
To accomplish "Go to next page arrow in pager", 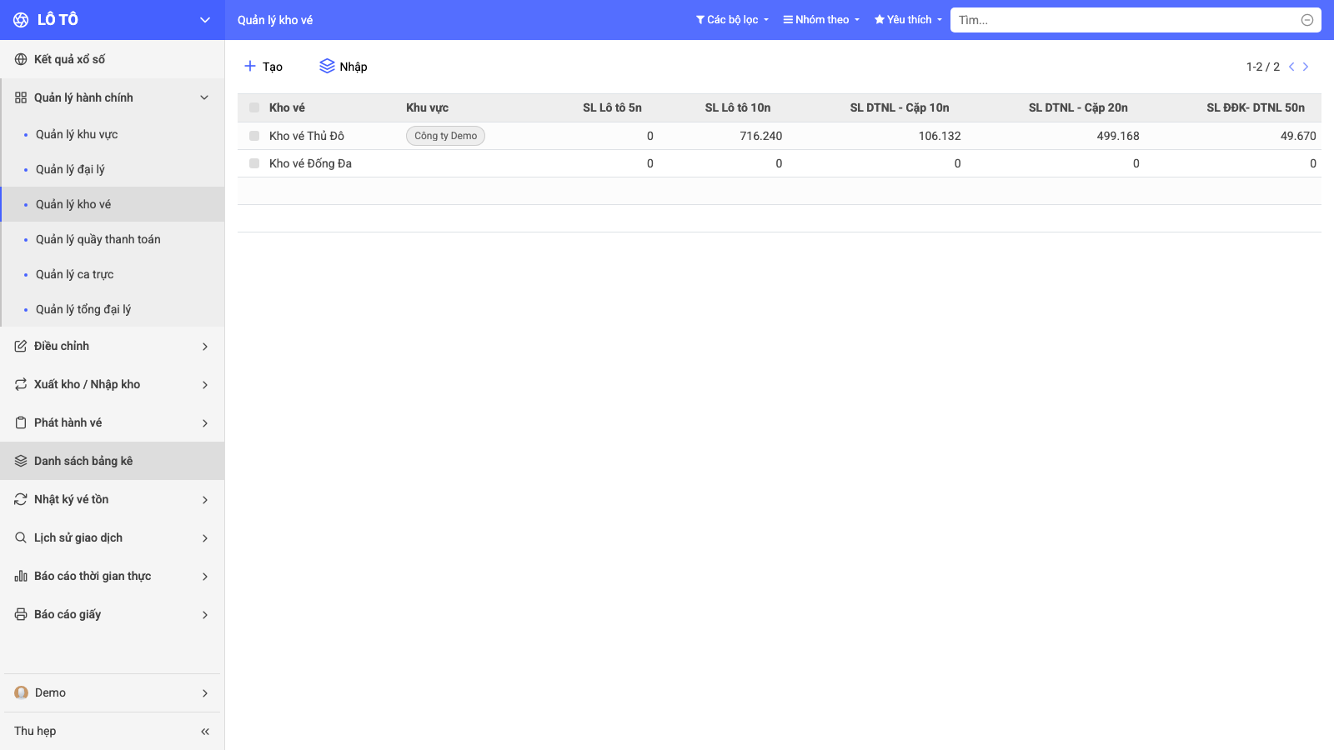I will 1306,67.
